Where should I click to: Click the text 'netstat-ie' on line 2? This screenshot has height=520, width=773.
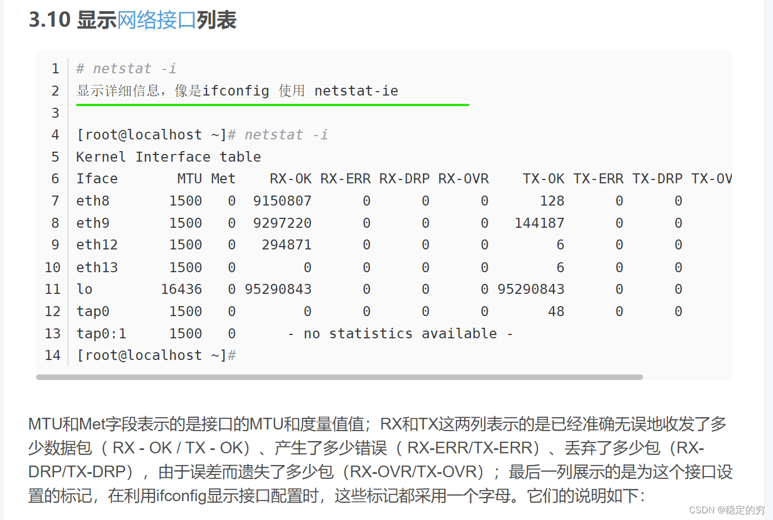click(356, 91)
